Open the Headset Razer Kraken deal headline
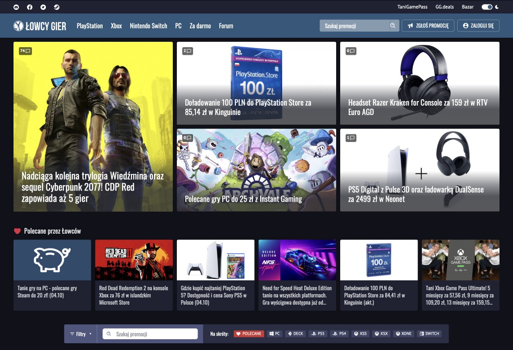The height and width of the screenshot is (350, 513). [x=418, y=107]
